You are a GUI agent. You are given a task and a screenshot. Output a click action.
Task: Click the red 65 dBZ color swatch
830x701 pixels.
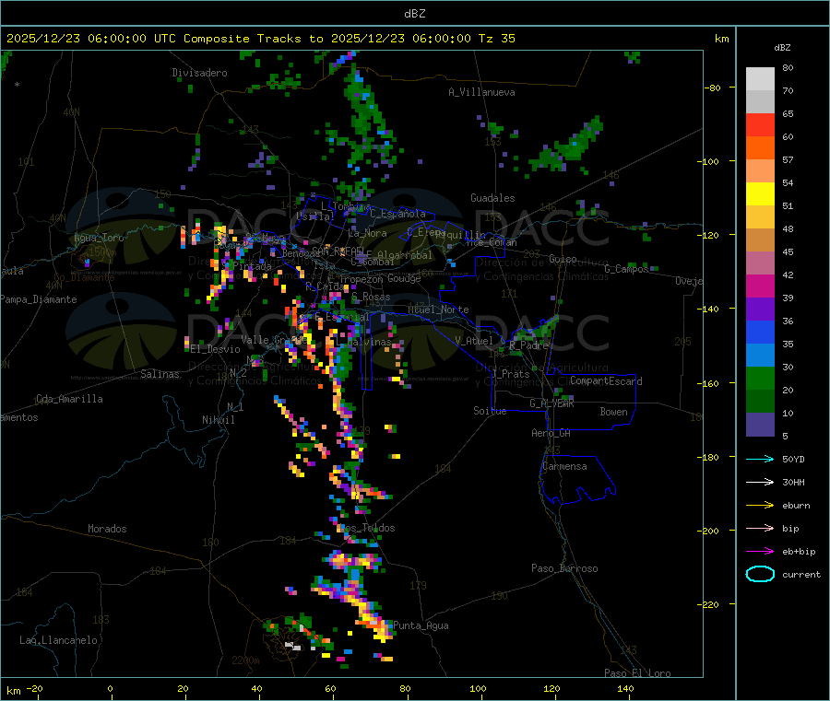pyautogui.click(x=760, y=125)
